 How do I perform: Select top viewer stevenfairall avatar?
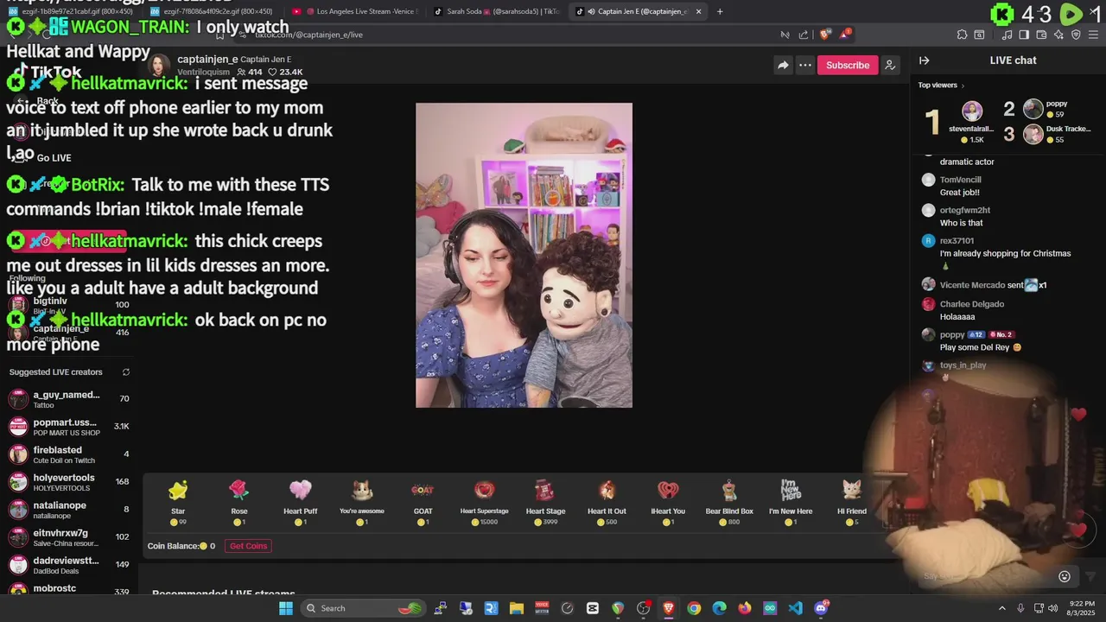[972, 111]
